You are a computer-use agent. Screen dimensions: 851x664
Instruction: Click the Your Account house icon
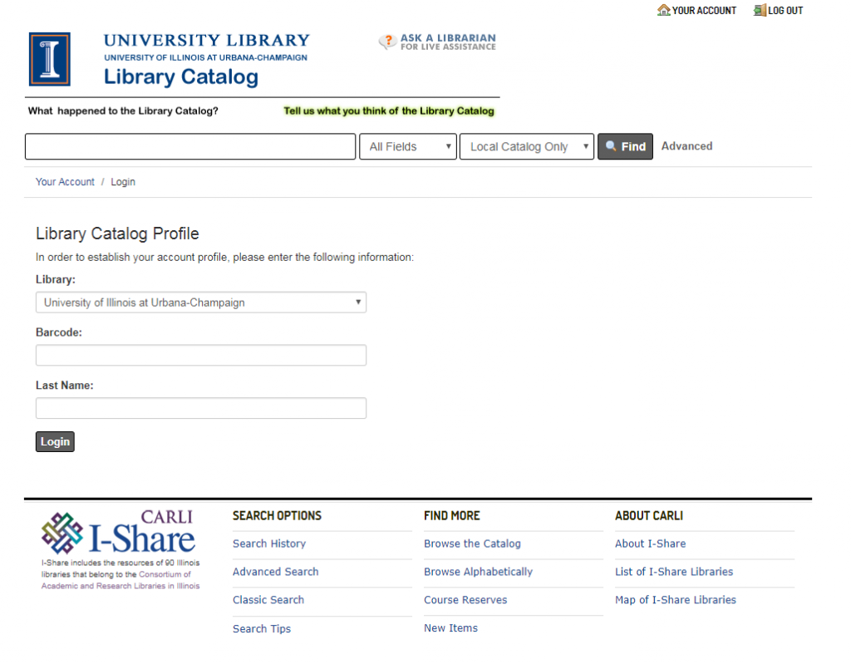point(663,11)
